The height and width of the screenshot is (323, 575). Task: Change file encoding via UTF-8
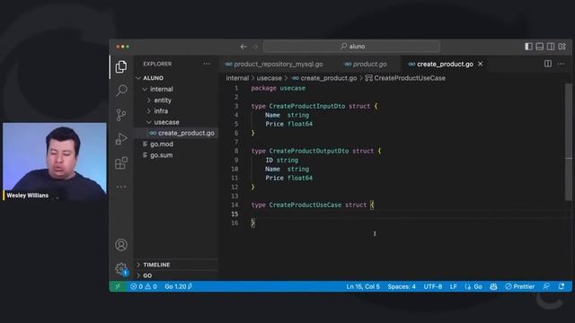click(x=433, y=286)
